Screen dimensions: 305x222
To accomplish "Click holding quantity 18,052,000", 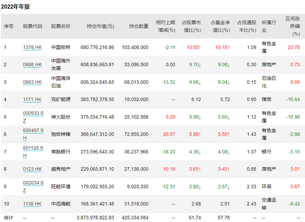I will point(136,99).
